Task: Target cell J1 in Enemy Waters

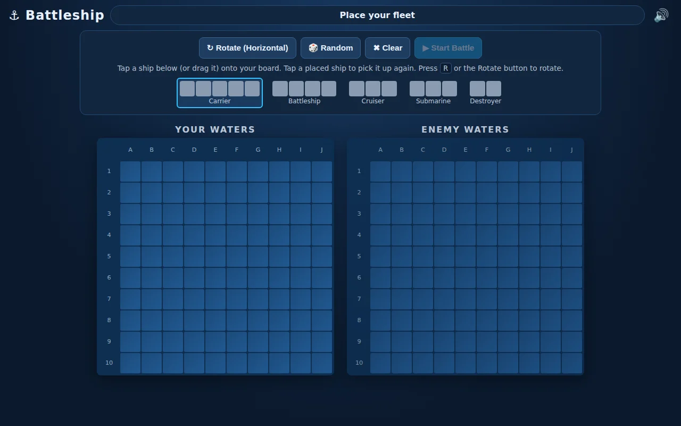Action: click(x=572, y=171)
